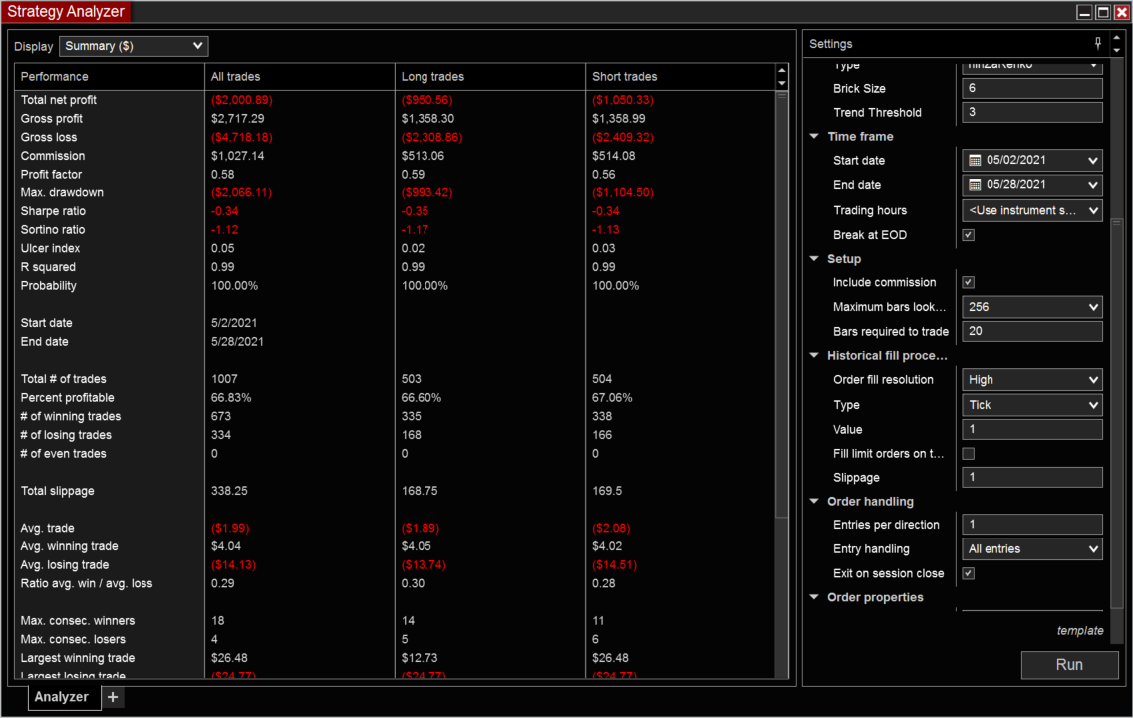Screen dimensions: 1133x718
Task: Click performance grid scroll down arrow
Action: tap(782, 83)
